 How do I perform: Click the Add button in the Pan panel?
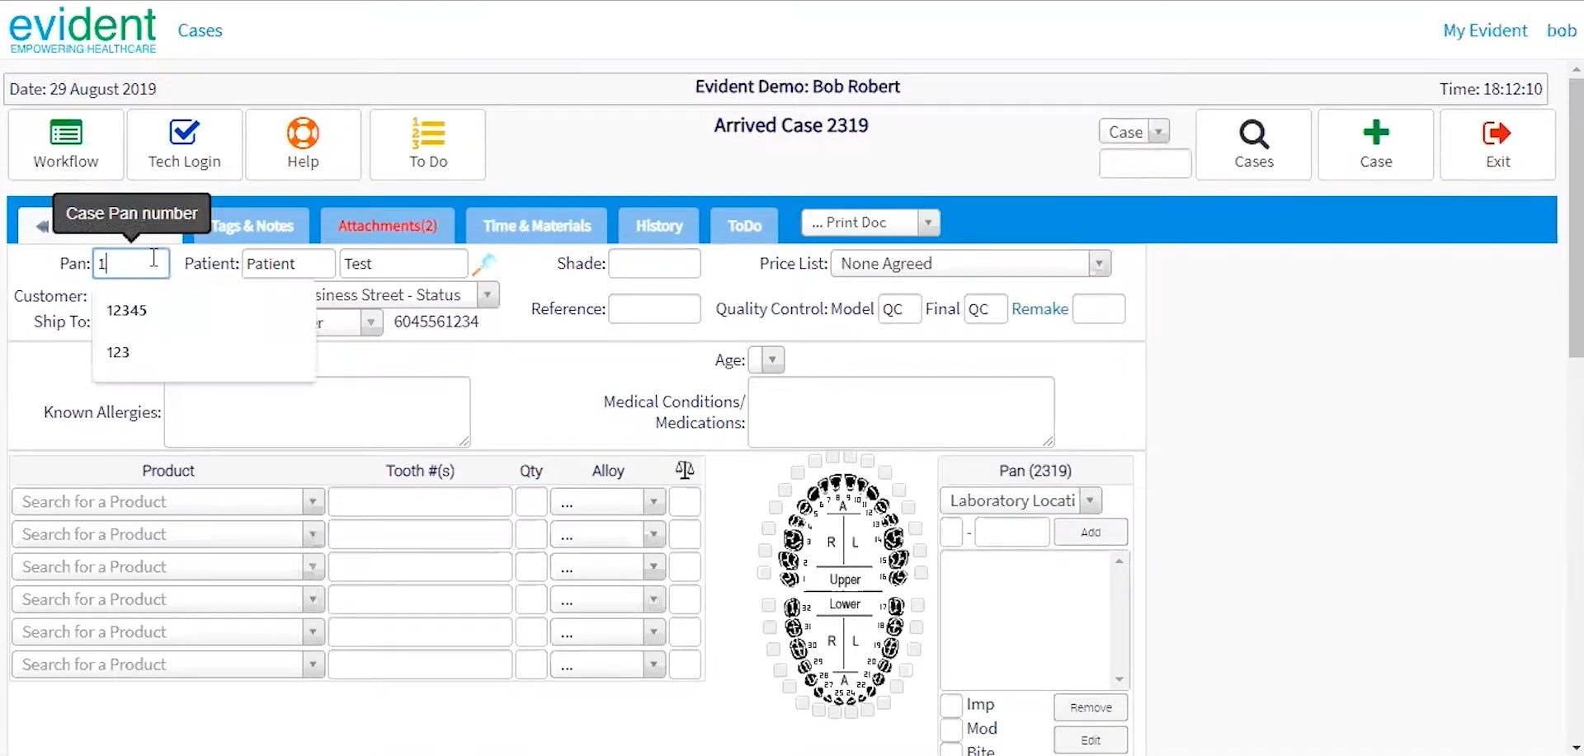(x=1090, y=532)
